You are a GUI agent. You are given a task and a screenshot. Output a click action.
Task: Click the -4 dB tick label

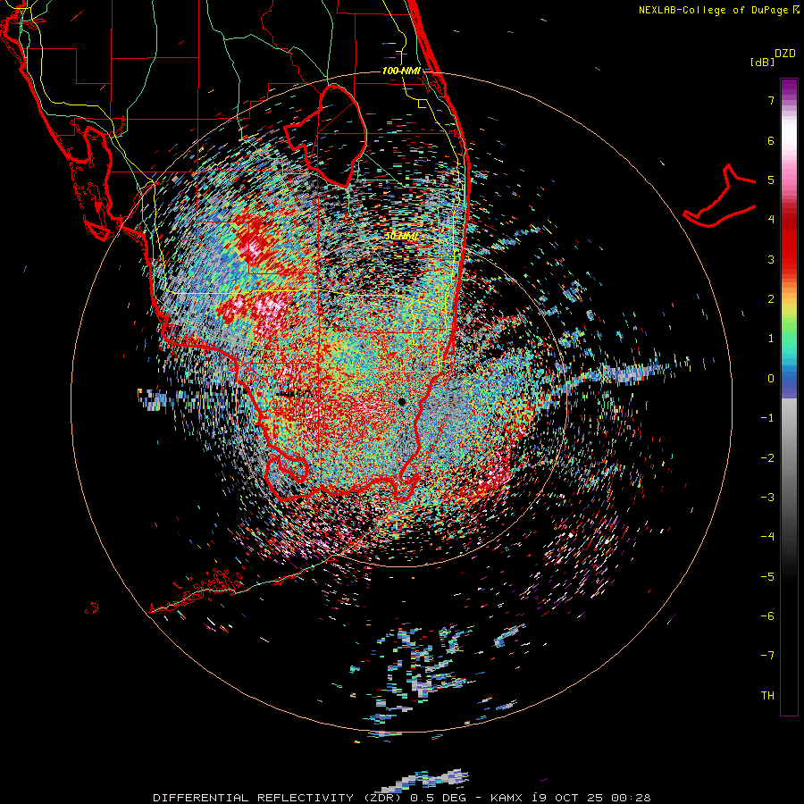point(767,537)
